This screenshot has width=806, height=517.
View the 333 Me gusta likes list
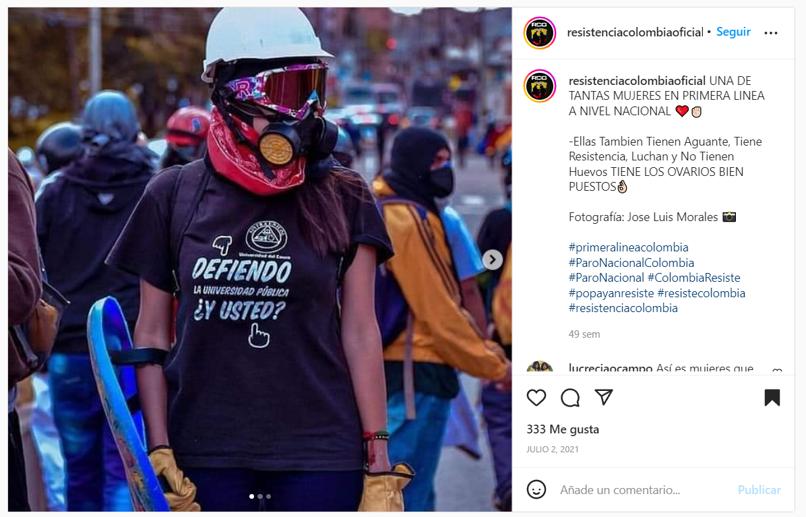pos(563,429)
